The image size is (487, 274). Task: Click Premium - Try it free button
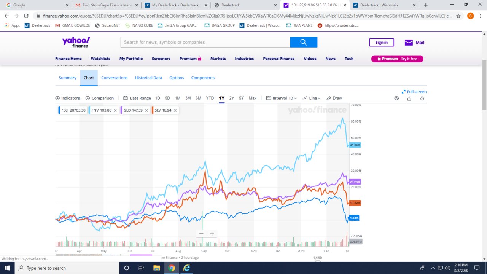(397, 59)
